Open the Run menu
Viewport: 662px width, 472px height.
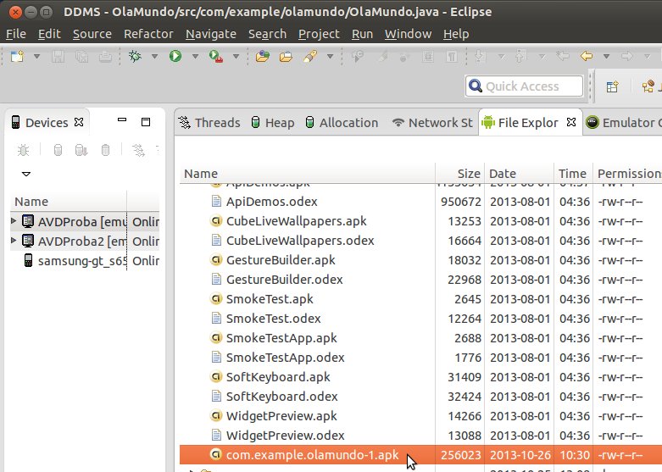(362, 34)
